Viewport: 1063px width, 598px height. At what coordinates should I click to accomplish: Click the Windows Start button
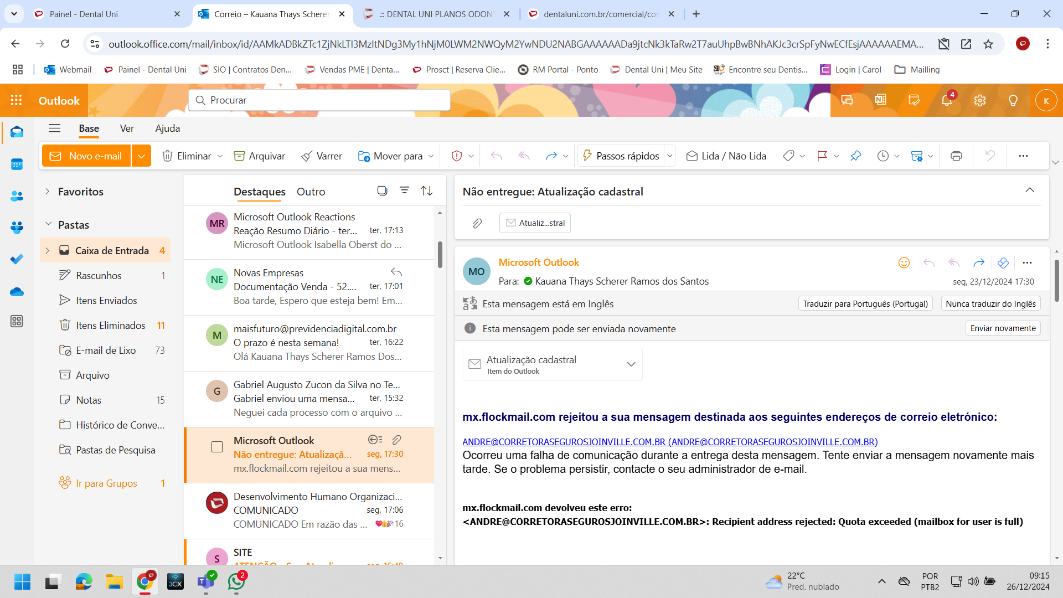tap(22, 582)
